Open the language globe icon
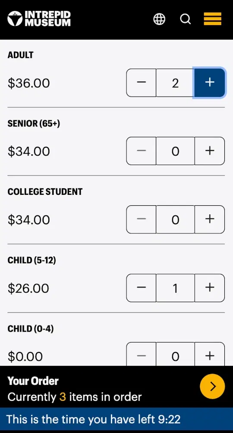The height and width of the screenshot is (433, 233). click(159, 19)
